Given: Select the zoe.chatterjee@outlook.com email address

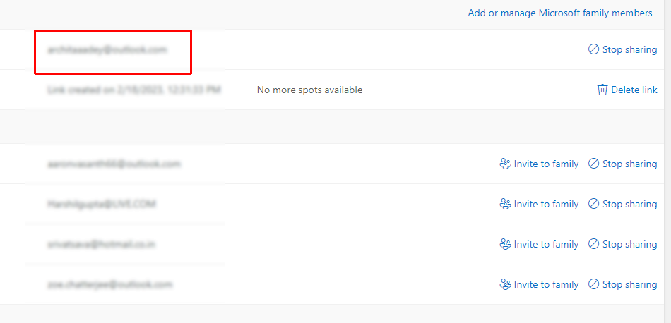Looking at the screenshot, I should click(x=109, y=284).
